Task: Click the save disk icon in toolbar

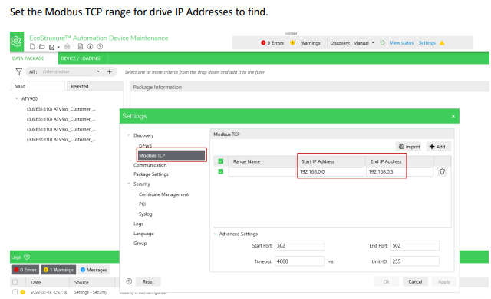Action: [x=51, y=47]
